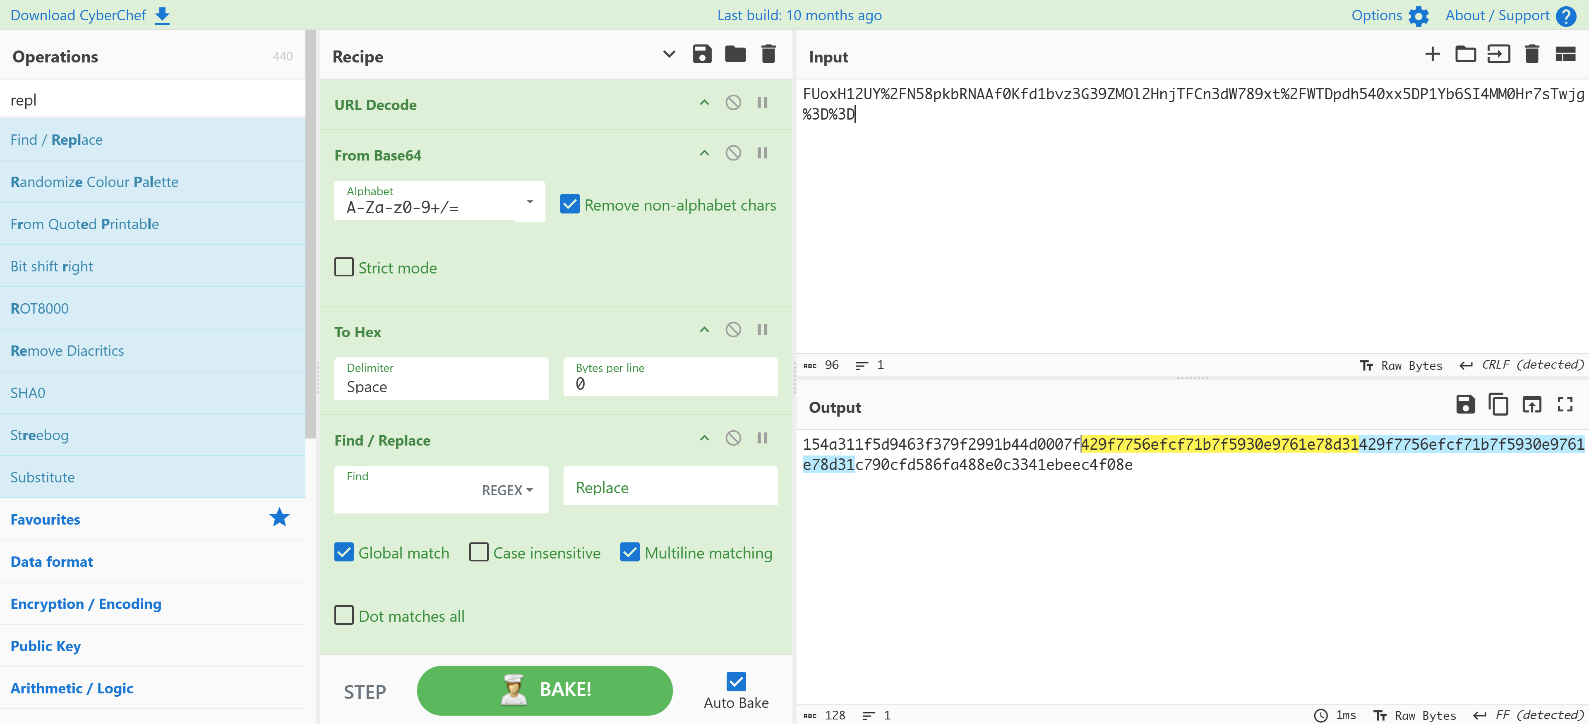Select Randomize Colour Palette operation
Image resolution: width=1589 pixels, height=724 pixels.
click(x=152, y=182)
